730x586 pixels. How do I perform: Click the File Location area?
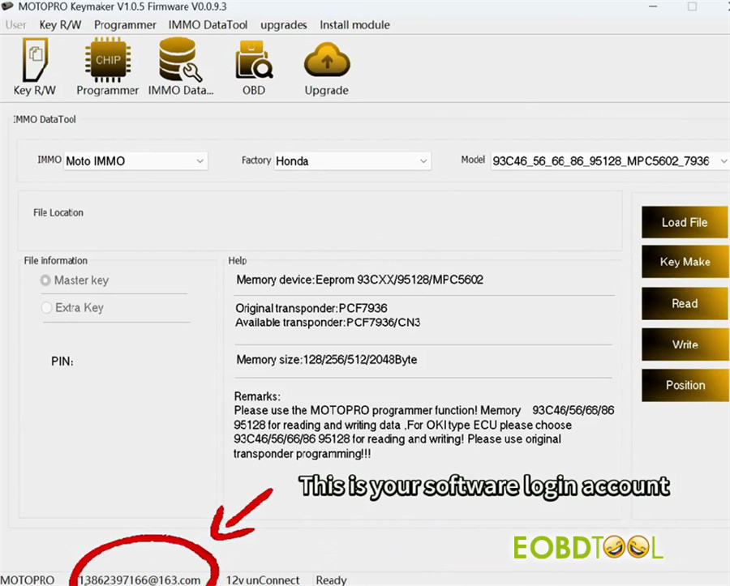click(x=320, y=221)
